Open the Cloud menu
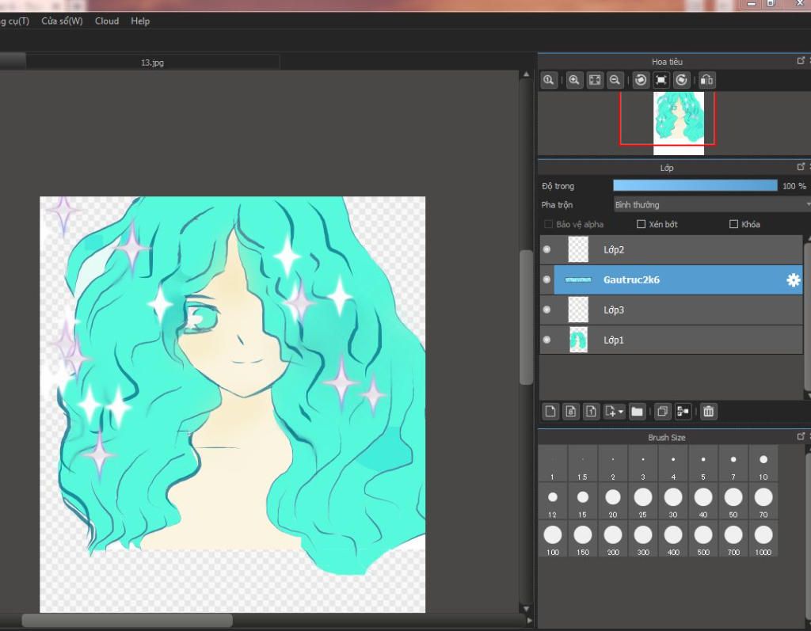This screenshot has width=811, height=631. (107, 21)
